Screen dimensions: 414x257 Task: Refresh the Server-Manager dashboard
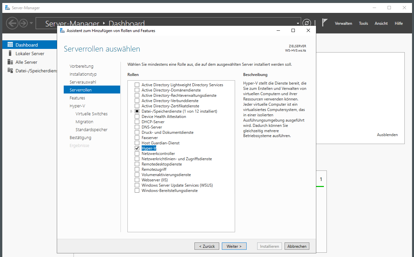307,23
